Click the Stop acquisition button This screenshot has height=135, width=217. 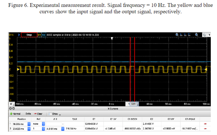[x=29, y=35]
